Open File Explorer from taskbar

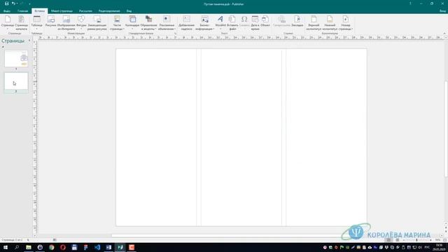(29, 247)
